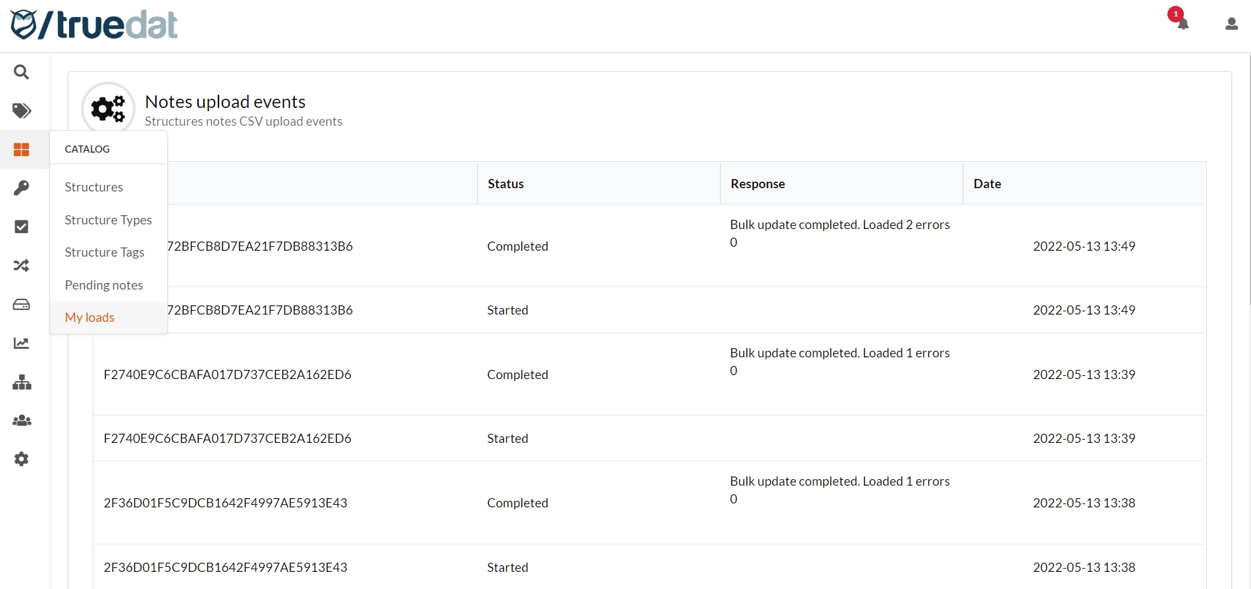Open the tags sidebar icon
Screen dimensions: 1251x589
click(21, 111)
